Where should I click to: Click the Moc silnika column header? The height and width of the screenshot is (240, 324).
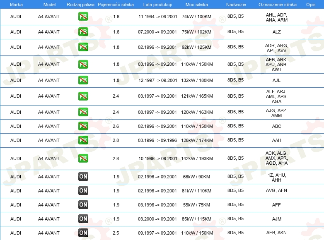pos(196,5)
